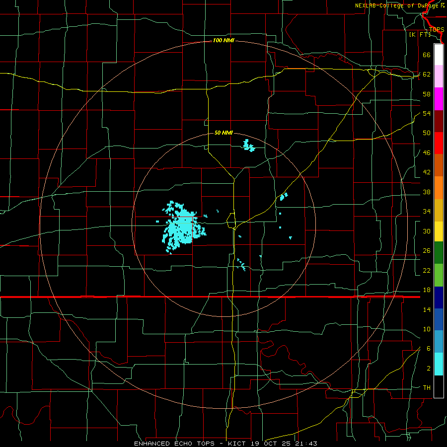Click the legend value "6"
This screenshot has width=447, height=447.
428,349
